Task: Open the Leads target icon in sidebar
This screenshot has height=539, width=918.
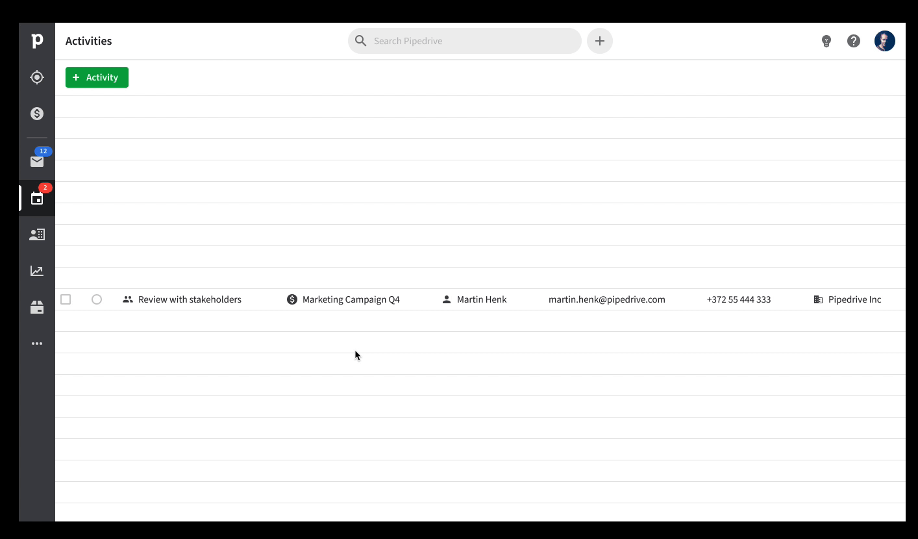Action: 37,77
